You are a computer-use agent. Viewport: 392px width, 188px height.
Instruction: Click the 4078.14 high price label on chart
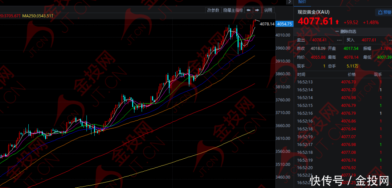pos(267,24)
